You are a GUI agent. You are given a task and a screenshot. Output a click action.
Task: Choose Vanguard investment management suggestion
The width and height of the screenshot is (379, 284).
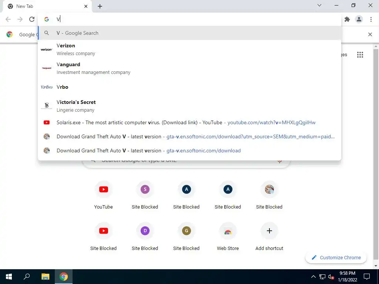tap(189, 68)
